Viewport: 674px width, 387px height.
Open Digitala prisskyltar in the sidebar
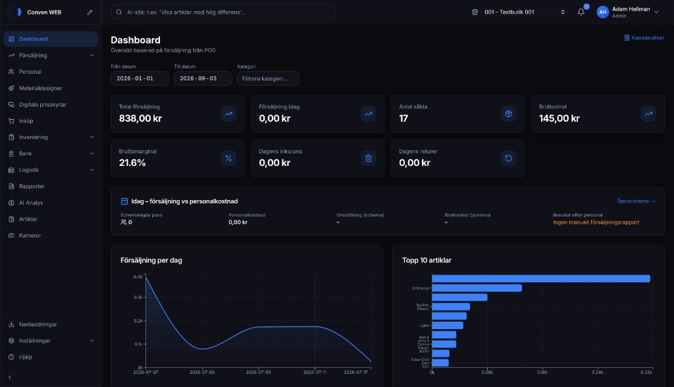pos(51,105)
